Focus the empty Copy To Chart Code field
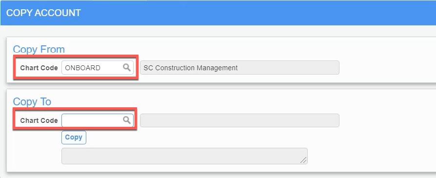This screenshot has height=178, width=436. pos(98,120)
